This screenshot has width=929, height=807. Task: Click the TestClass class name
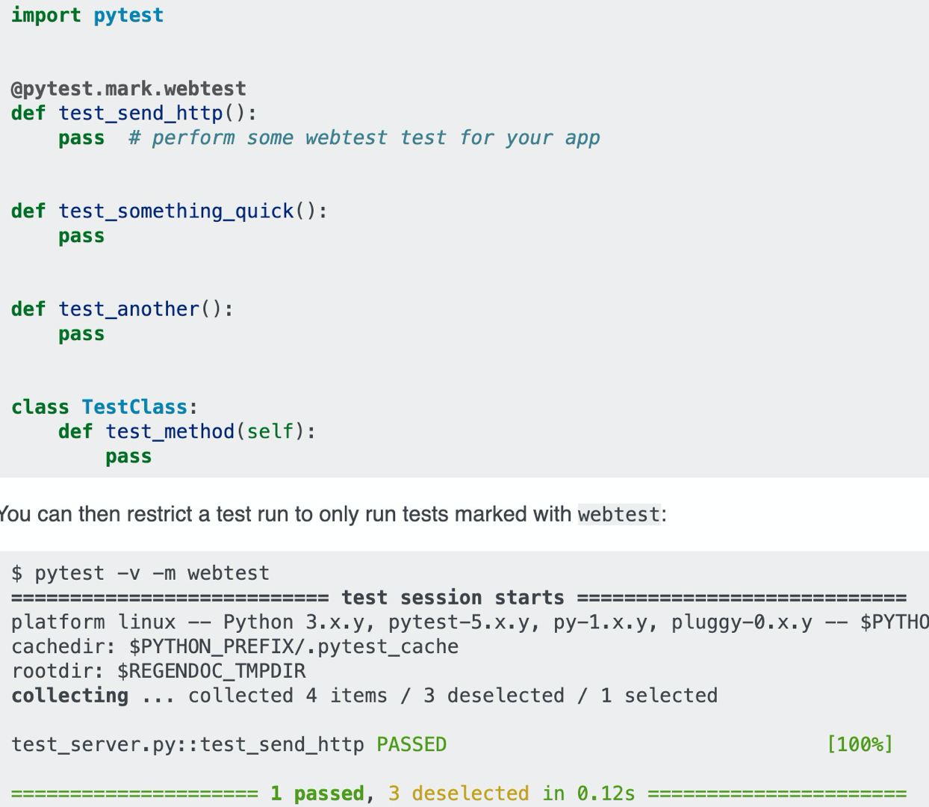(x=134, y=407)
